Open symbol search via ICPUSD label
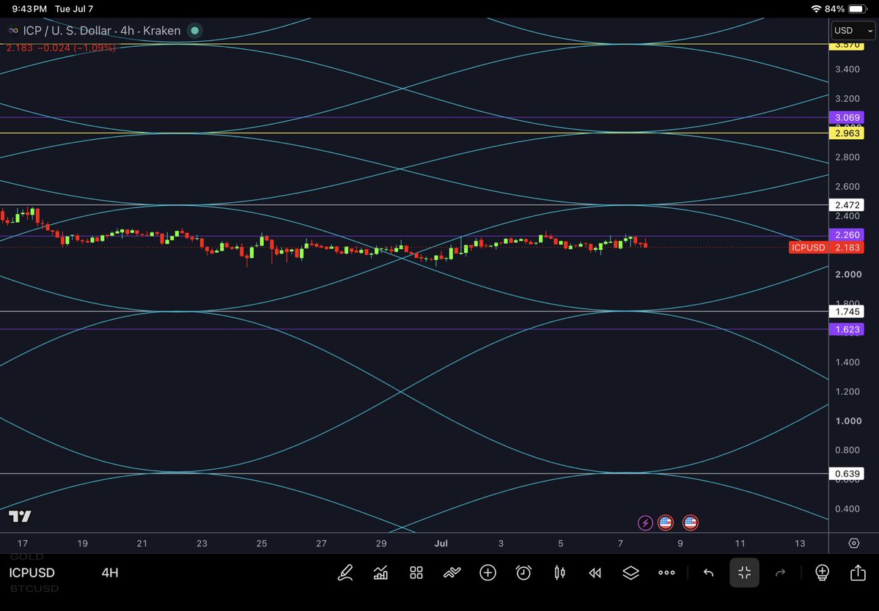The image size is (879, 611). (32, 572)
